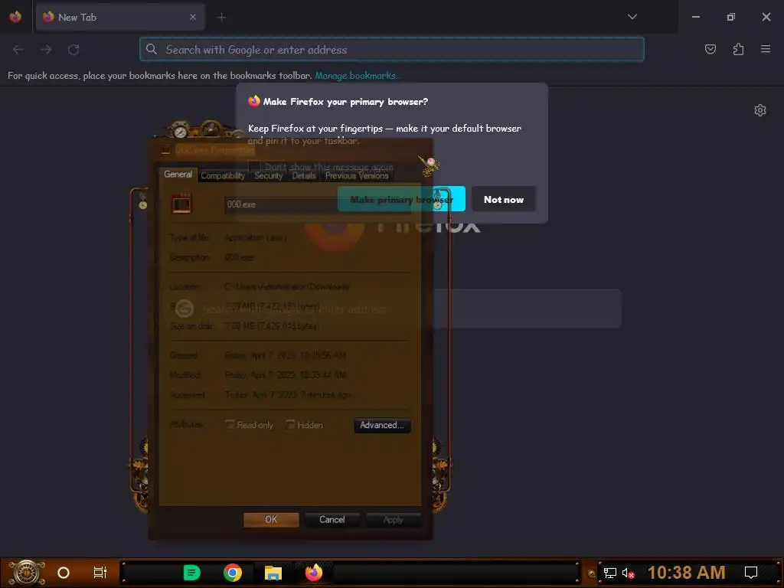Click the Firefox taskbar icon

(314, 573)
